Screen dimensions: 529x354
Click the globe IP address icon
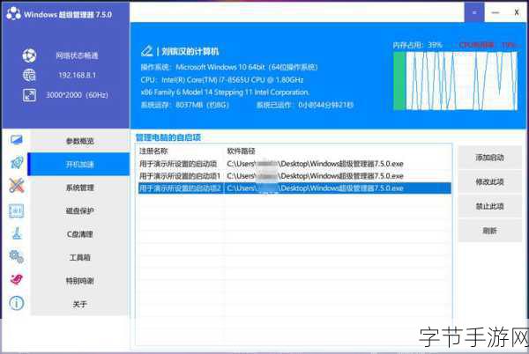[x=29, y=75]
